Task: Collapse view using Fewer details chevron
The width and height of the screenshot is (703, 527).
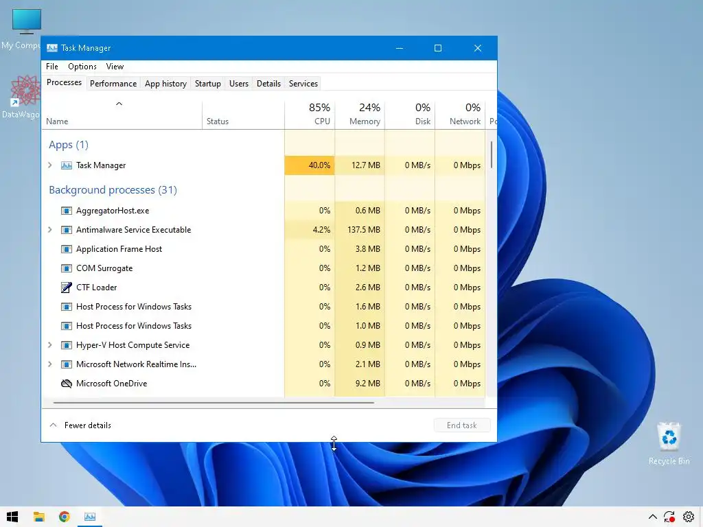Action: pos(53,425)
